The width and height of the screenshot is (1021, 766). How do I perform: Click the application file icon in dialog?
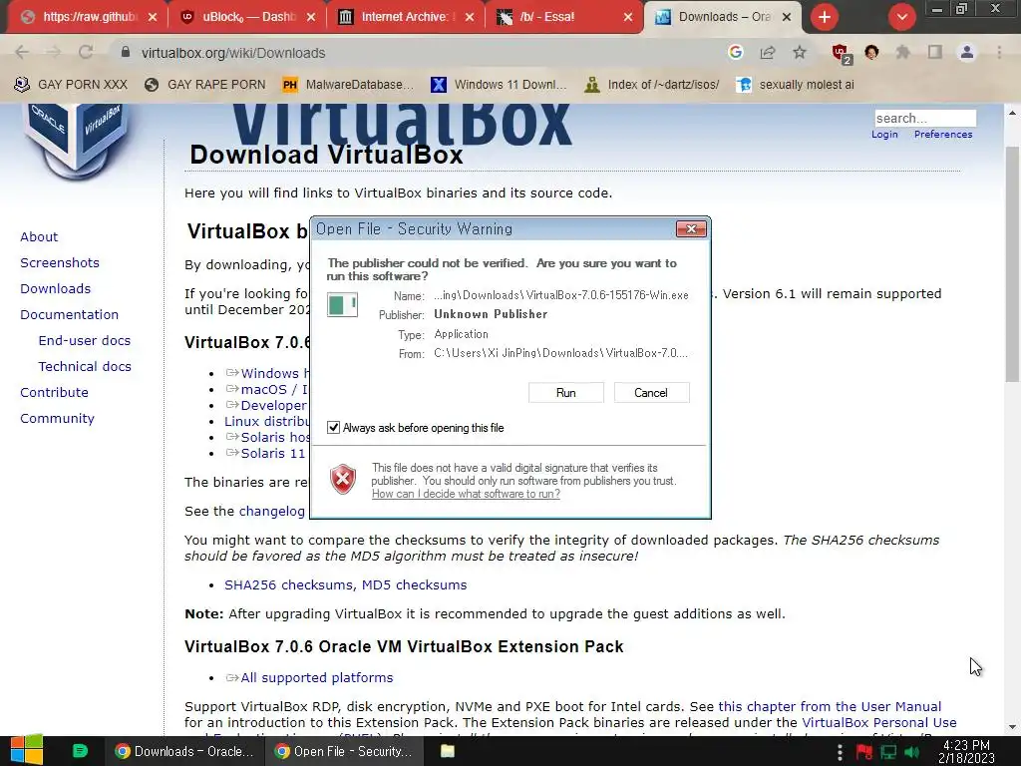(x=343, y=304)
